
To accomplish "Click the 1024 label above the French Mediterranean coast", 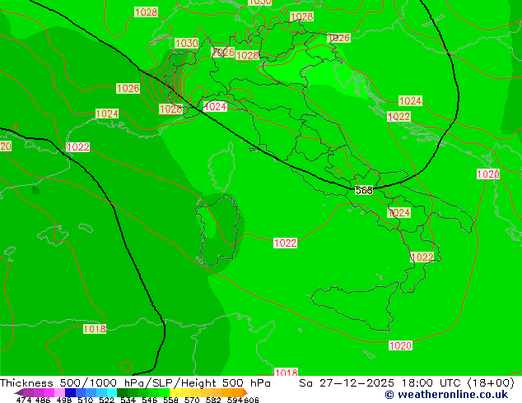I will pos(107,113).
